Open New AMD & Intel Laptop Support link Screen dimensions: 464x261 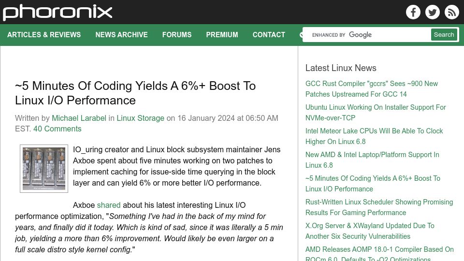point(372,160)
